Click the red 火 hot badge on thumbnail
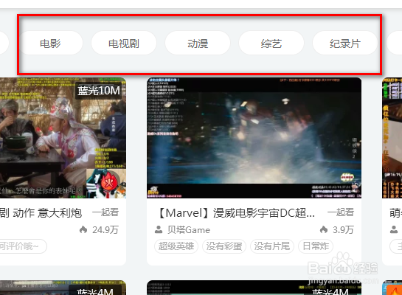The image size is (402, 295). pyautogui.click(x=109, y=181)
